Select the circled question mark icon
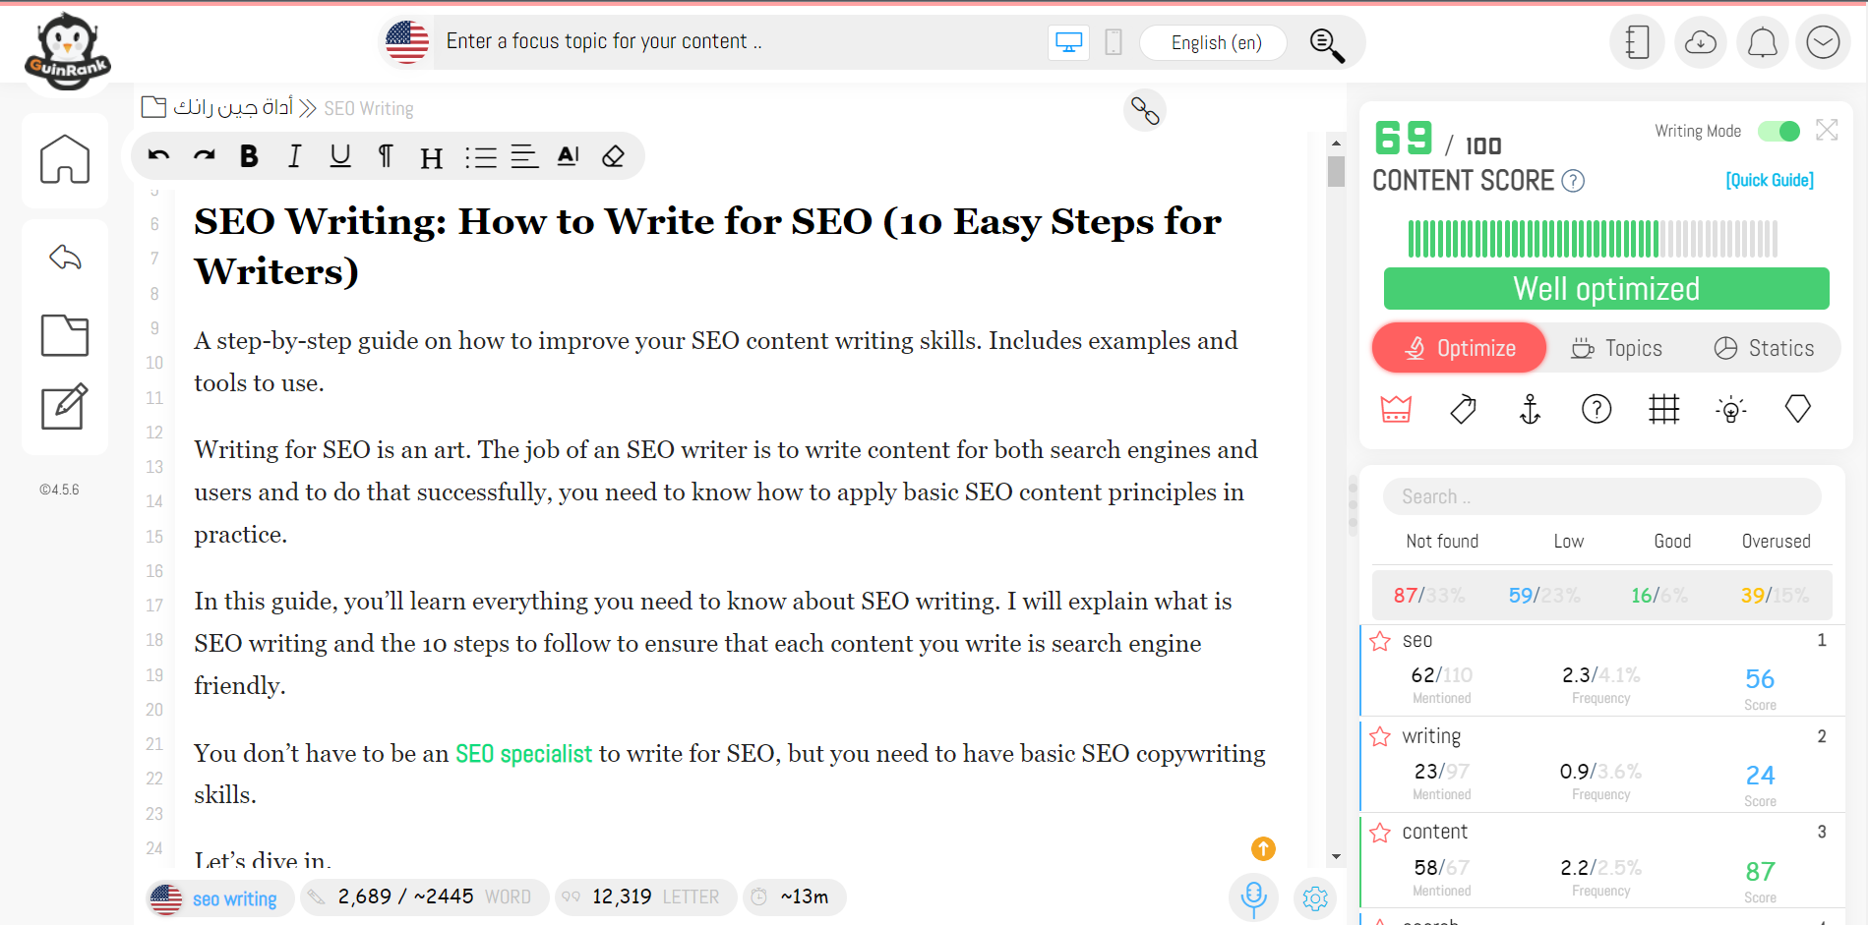1868x925 pixels. click(x=1597, y=409)
